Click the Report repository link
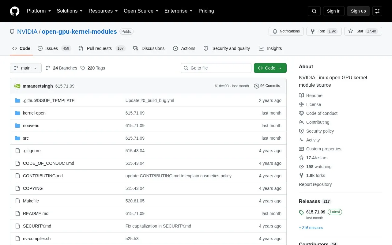 [315, 184]
